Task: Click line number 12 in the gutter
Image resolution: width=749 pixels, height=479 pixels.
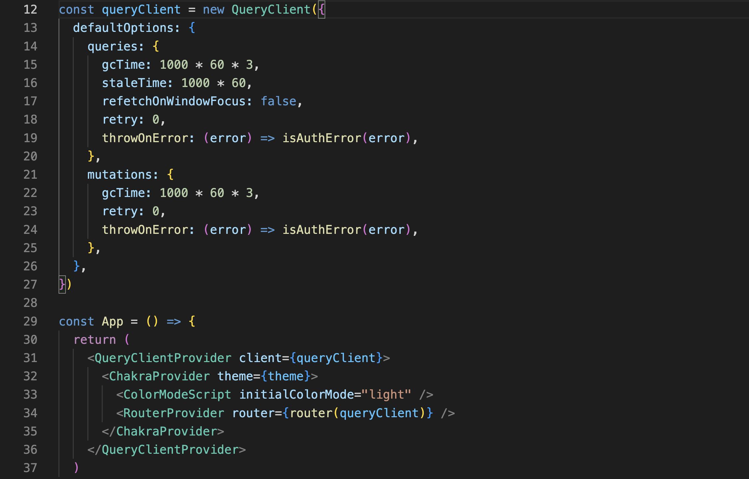Action: 30,9
